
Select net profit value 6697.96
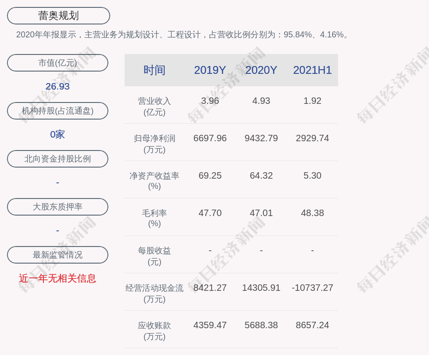pos(210,138)
